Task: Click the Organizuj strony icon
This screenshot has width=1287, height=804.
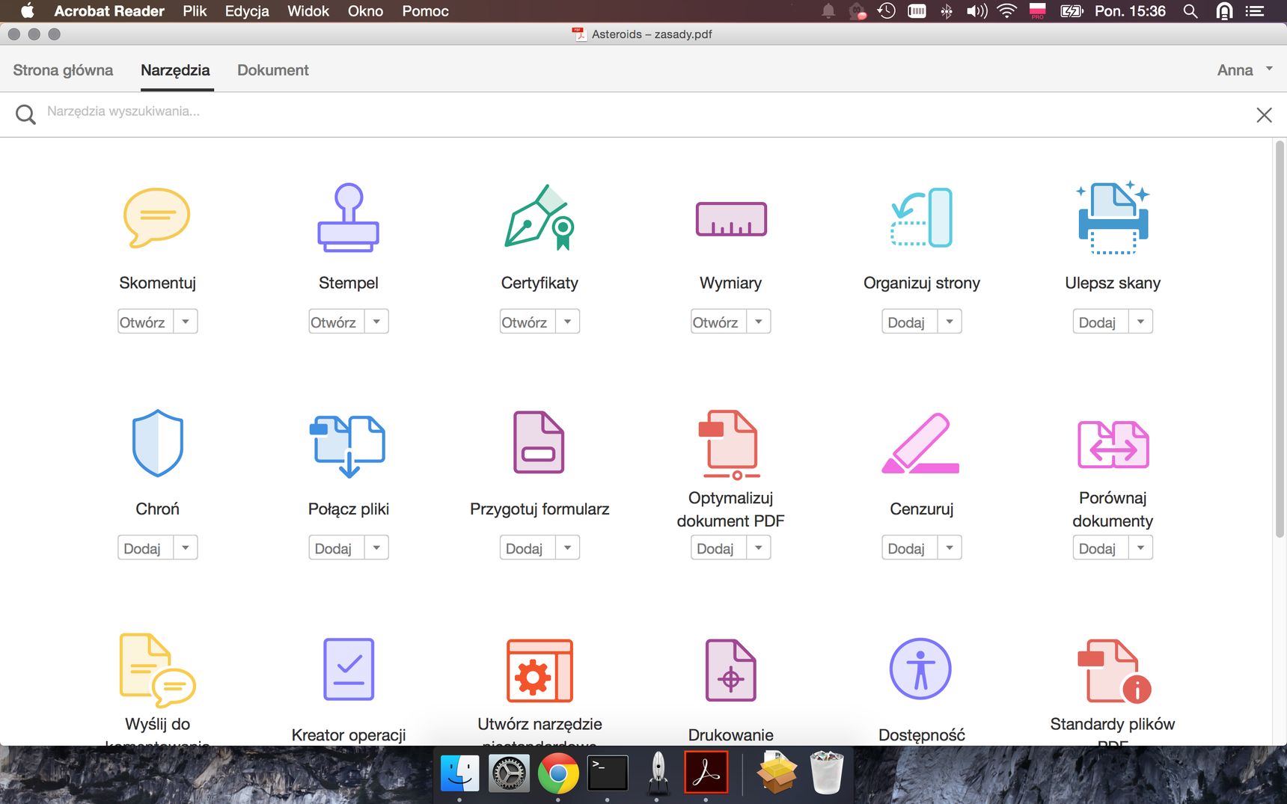Action: [x=922, y=218]
